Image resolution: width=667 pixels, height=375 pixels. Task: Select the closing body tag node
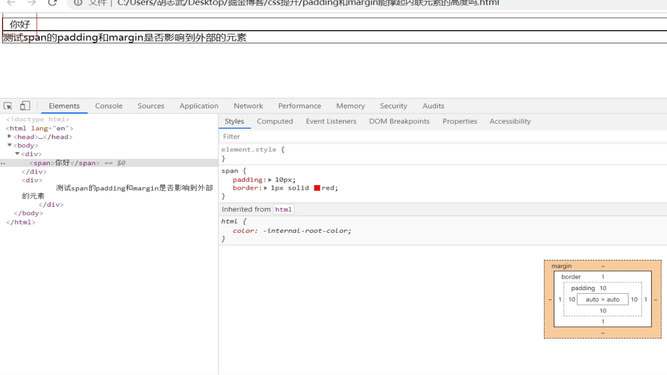[x=29, y=213]
